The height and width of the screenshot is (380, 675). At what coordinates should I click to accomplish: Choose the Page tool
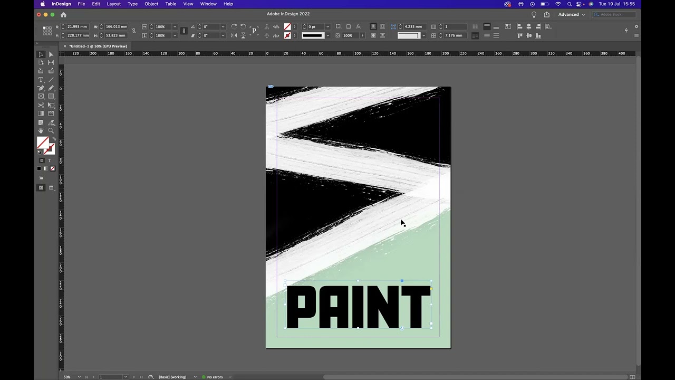pos(41,62)
